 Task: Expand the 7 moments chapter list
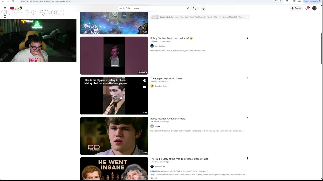coord(247,17)
